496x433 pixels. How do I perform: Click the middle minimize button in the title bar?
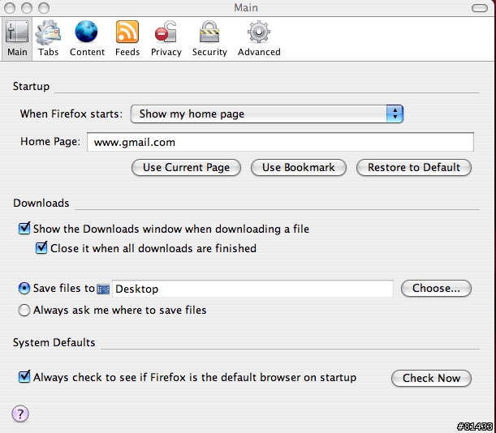tap(27, 8)
